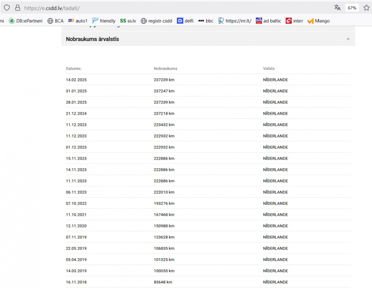Select the date 14.02.2025
372x288 pixels.
pos(76,80)
